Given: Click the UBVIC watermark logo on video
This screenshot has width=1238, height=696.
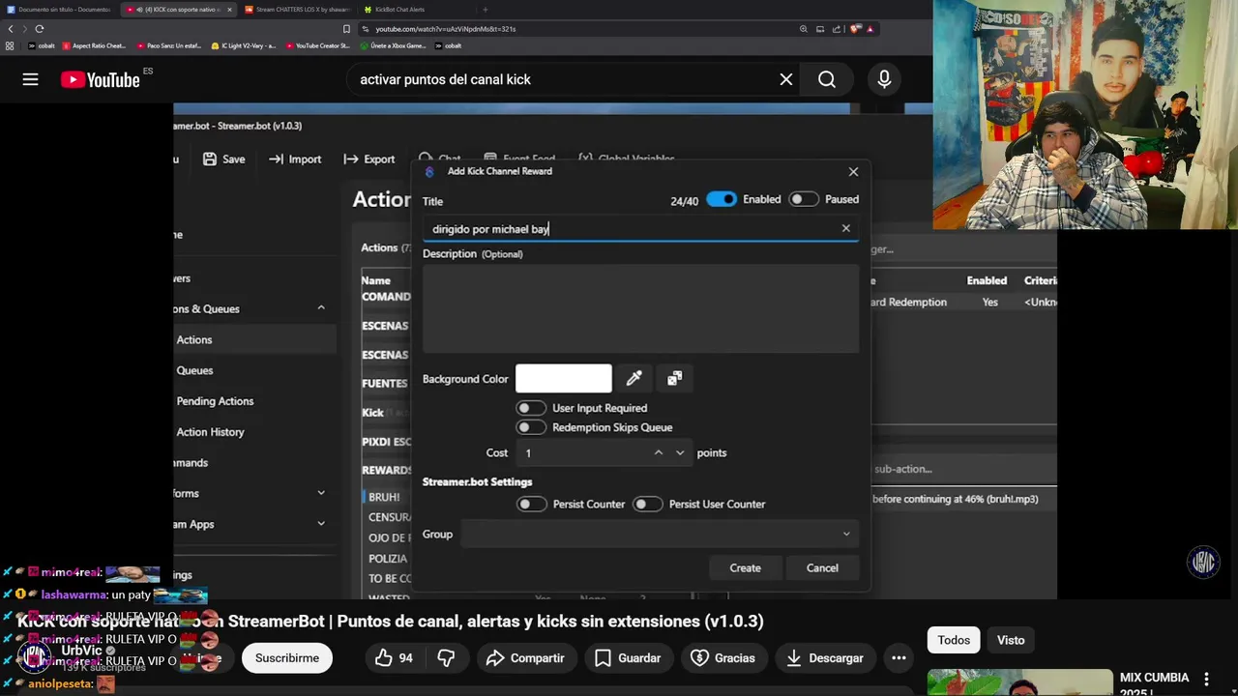Looking at the screenshot, I should [x=1203, y=563].
